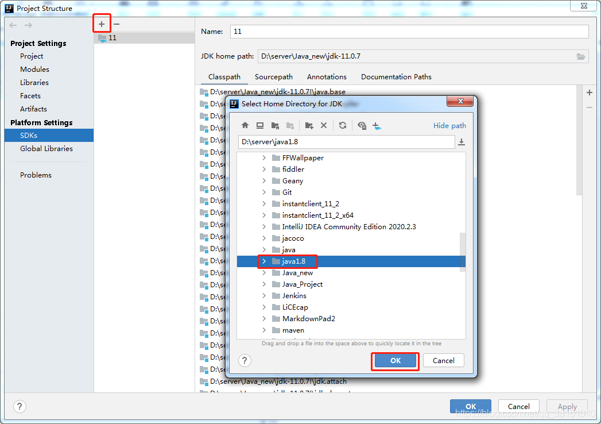Toggle show hidden files and directories
The height and width of the screenshot is (424, 601).
[362, 125]
